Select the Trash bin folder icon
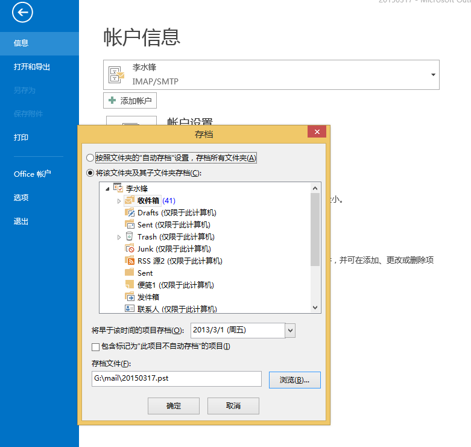The width and height of the screenshot is (471, 447). pos(130,236)
